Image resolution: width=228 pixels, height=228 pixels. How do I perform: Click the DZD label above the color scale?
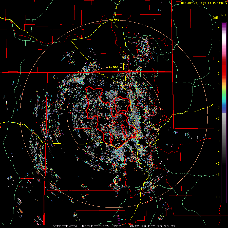223,15
